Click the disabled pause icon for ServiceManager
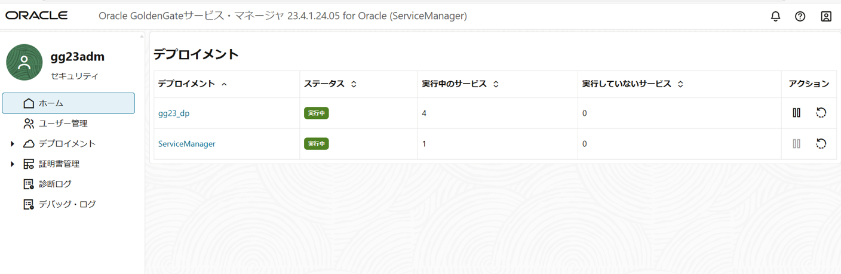This screenshot has width=841, height=274. pos(796,144)
